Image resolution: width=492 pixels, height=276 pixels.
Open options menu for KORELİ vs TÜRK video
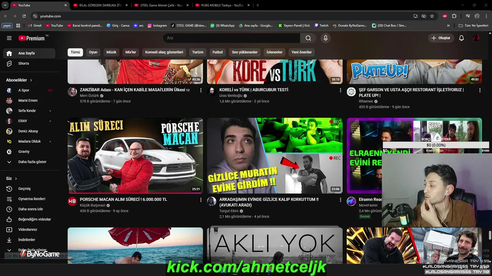point(340,90)
